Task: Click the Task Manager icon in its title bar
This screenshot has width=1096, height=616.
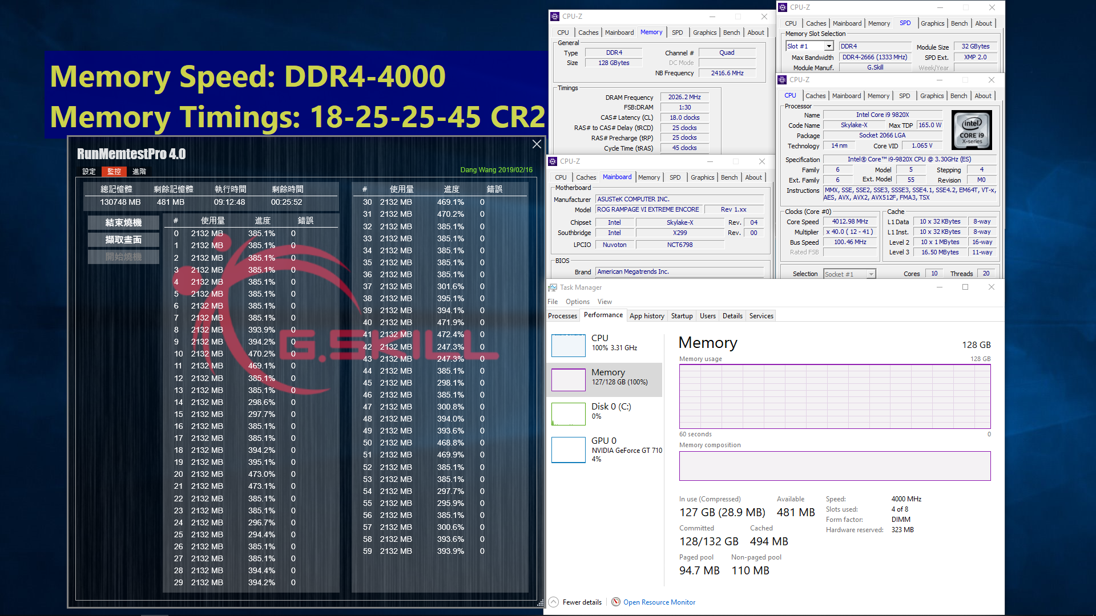Action: 553,287
